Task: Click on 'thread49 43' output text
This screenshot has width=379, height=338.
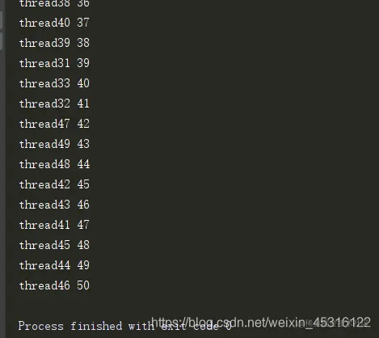Action: [x=54, y=144]
